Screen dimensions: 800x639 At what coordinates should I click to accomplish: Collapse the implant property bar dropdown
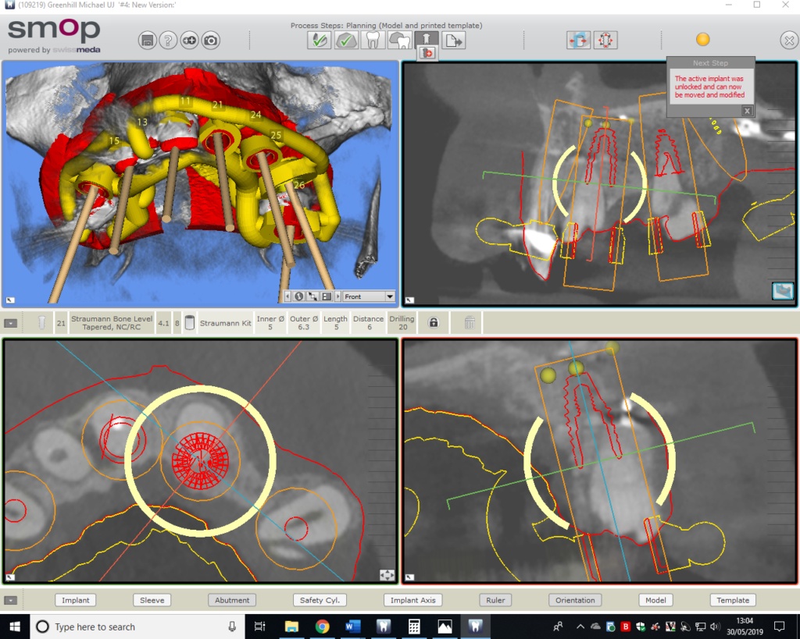point(10,323)
